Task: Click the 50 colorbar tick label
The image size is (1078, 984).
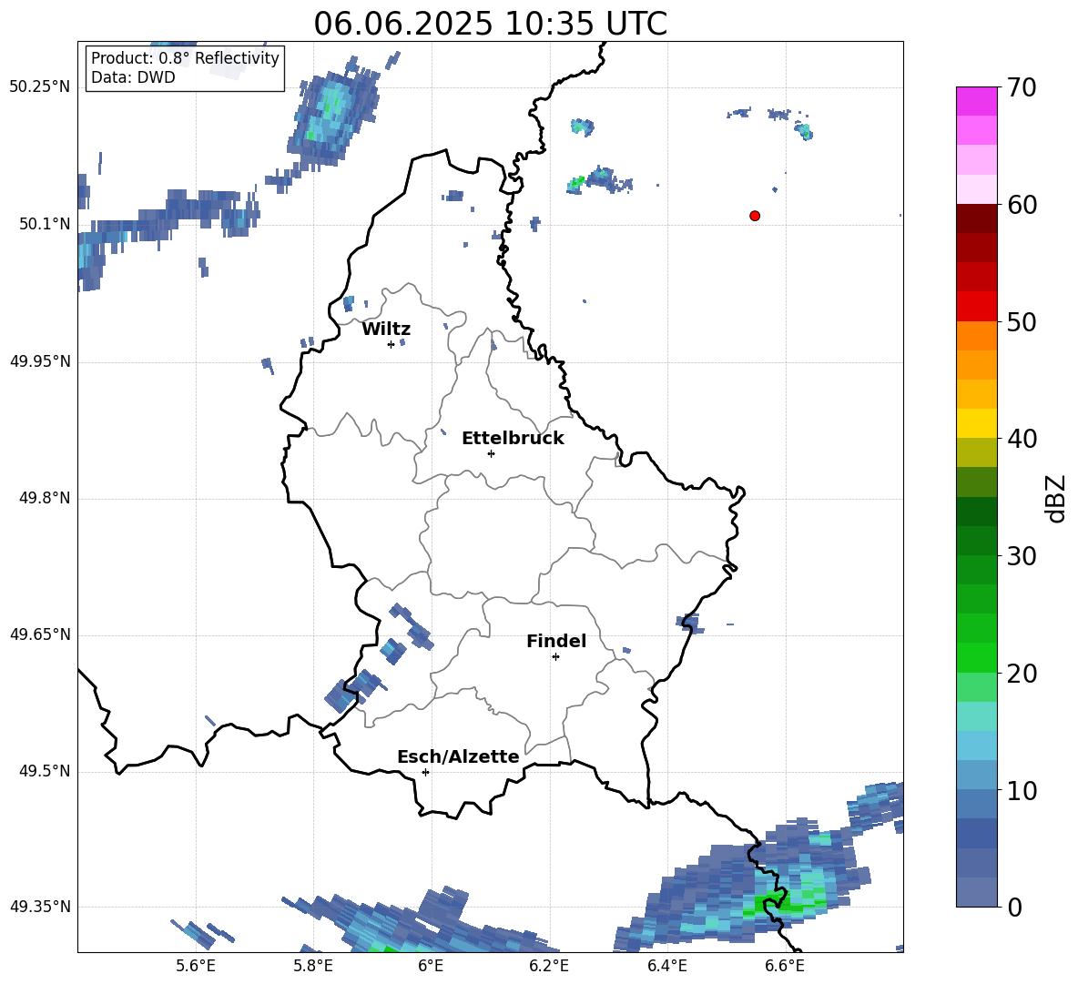Action: pyautogui.click(x=1022, y=322)
